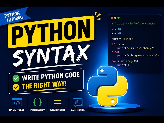Screen dimensions: 164x123
Task: Click the 'THE RIGHT WAY!' text
Action: click(x=44, y=85)
